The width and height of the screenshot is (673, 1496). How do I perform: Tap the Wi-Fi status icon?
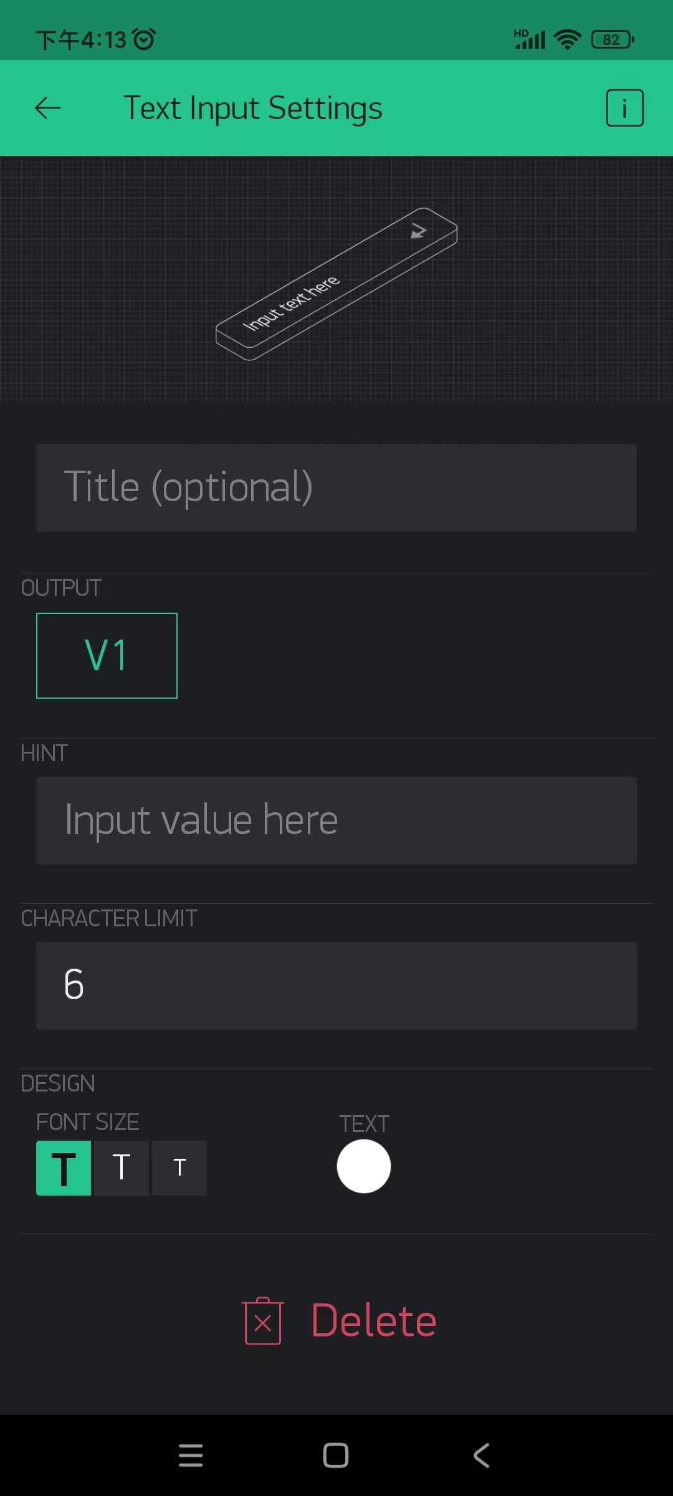567,40
